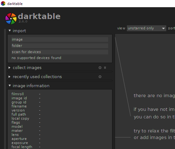Viewport: 175px width, 149px height.
Task: Expand the collect images panel
Action: click(x=9, y=67)
